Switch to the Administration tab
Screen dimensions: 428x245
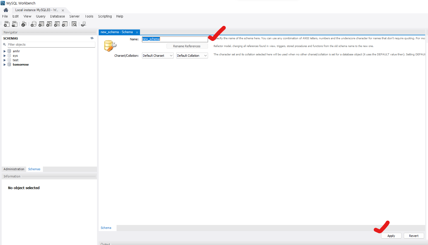pyautogui.click(x=14, y=169)
